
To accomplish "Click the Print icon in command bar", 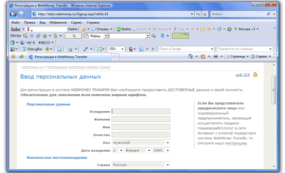I will pyautogui.click(x=216, y=57).
